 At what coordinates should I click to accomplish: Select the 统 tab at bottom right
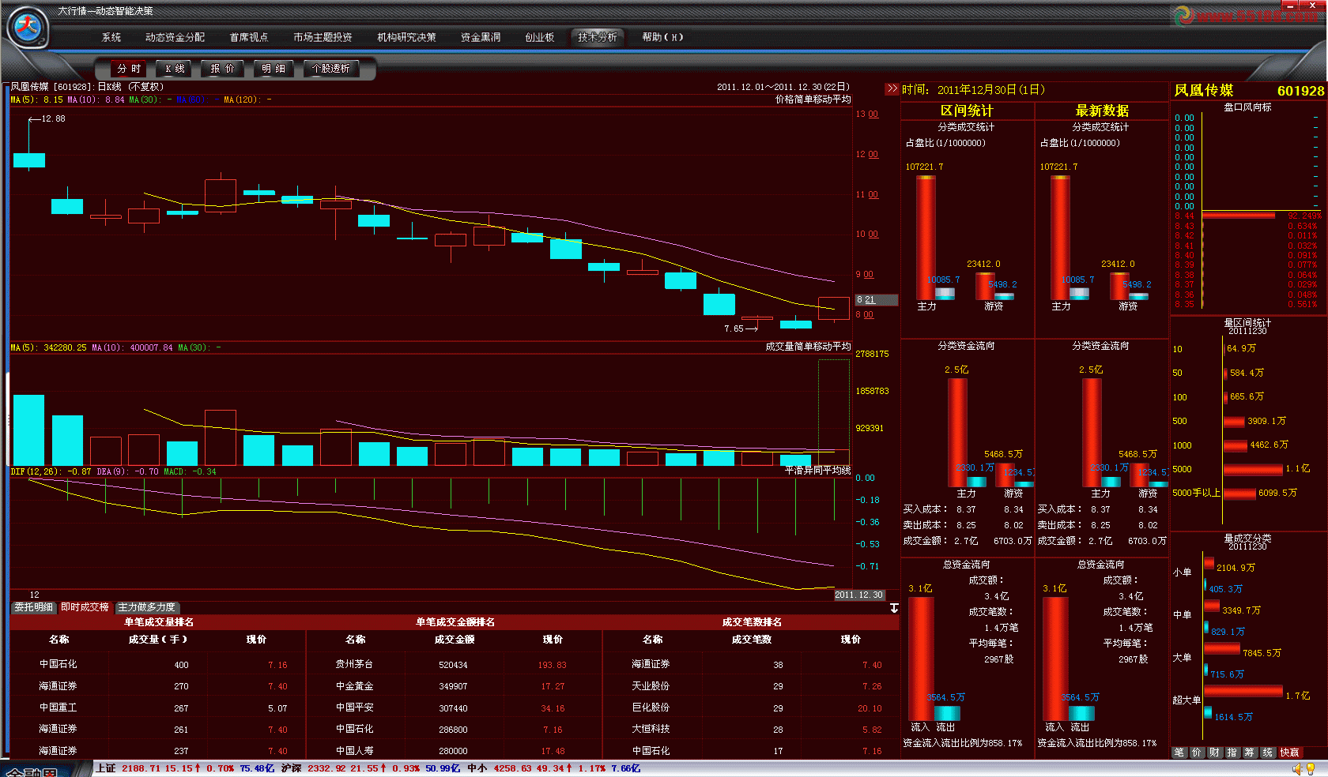[x=1267, y=753]
